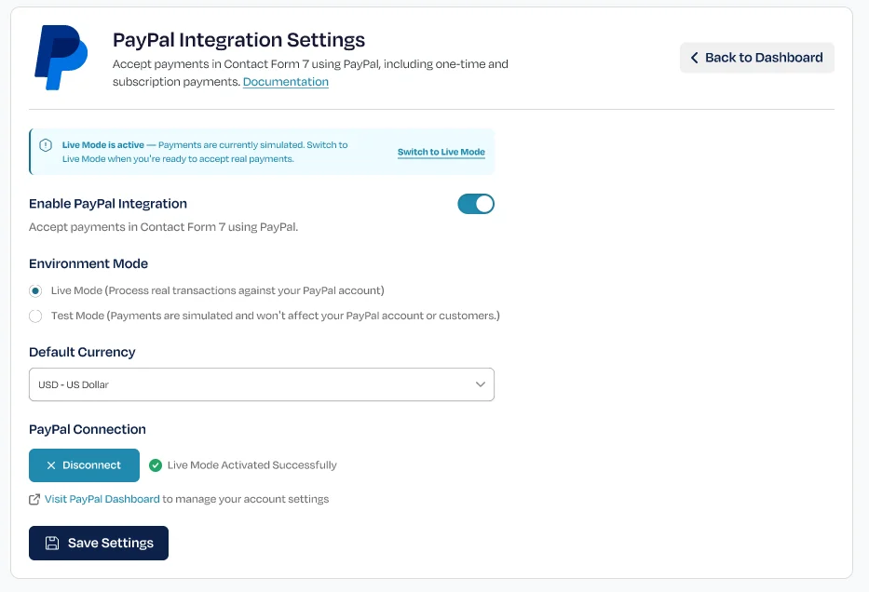869x592 pixels.
Task: Open the Visit PayPal Dashboard link
Action: click(x=102, y=499)
